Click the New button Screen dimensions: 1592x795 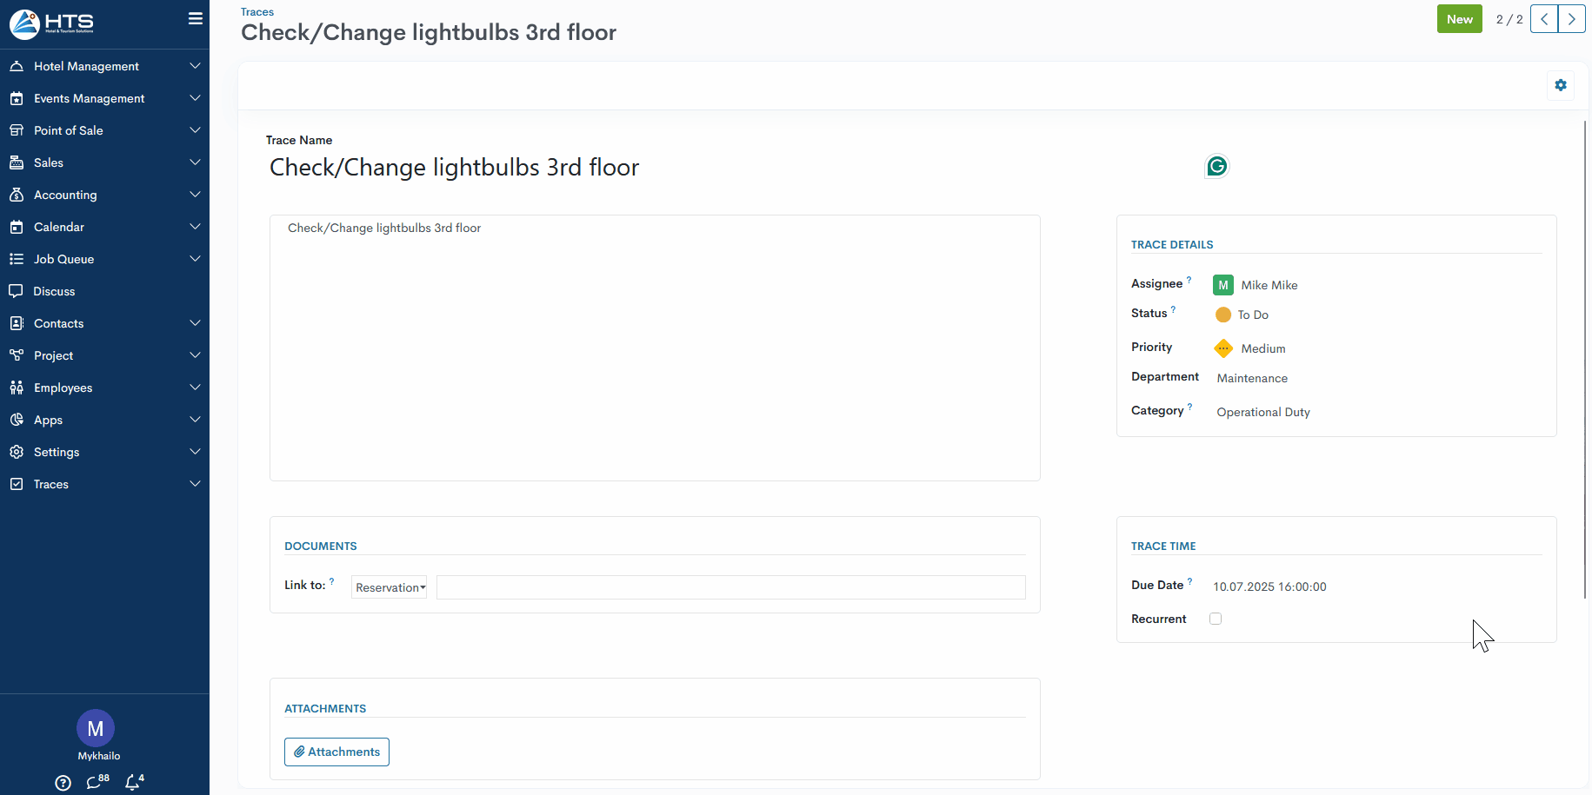(x=1459, y=19)
